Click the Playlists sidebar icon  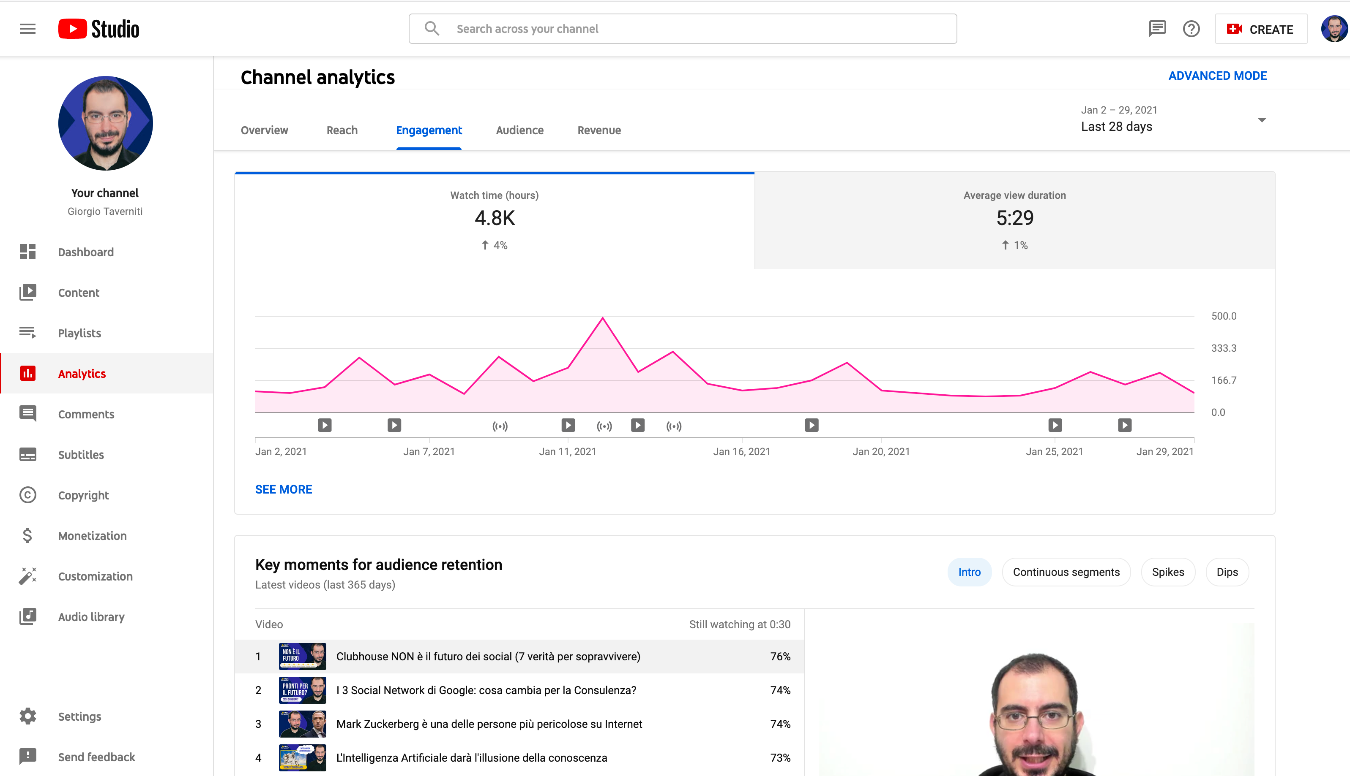point(28,333)
